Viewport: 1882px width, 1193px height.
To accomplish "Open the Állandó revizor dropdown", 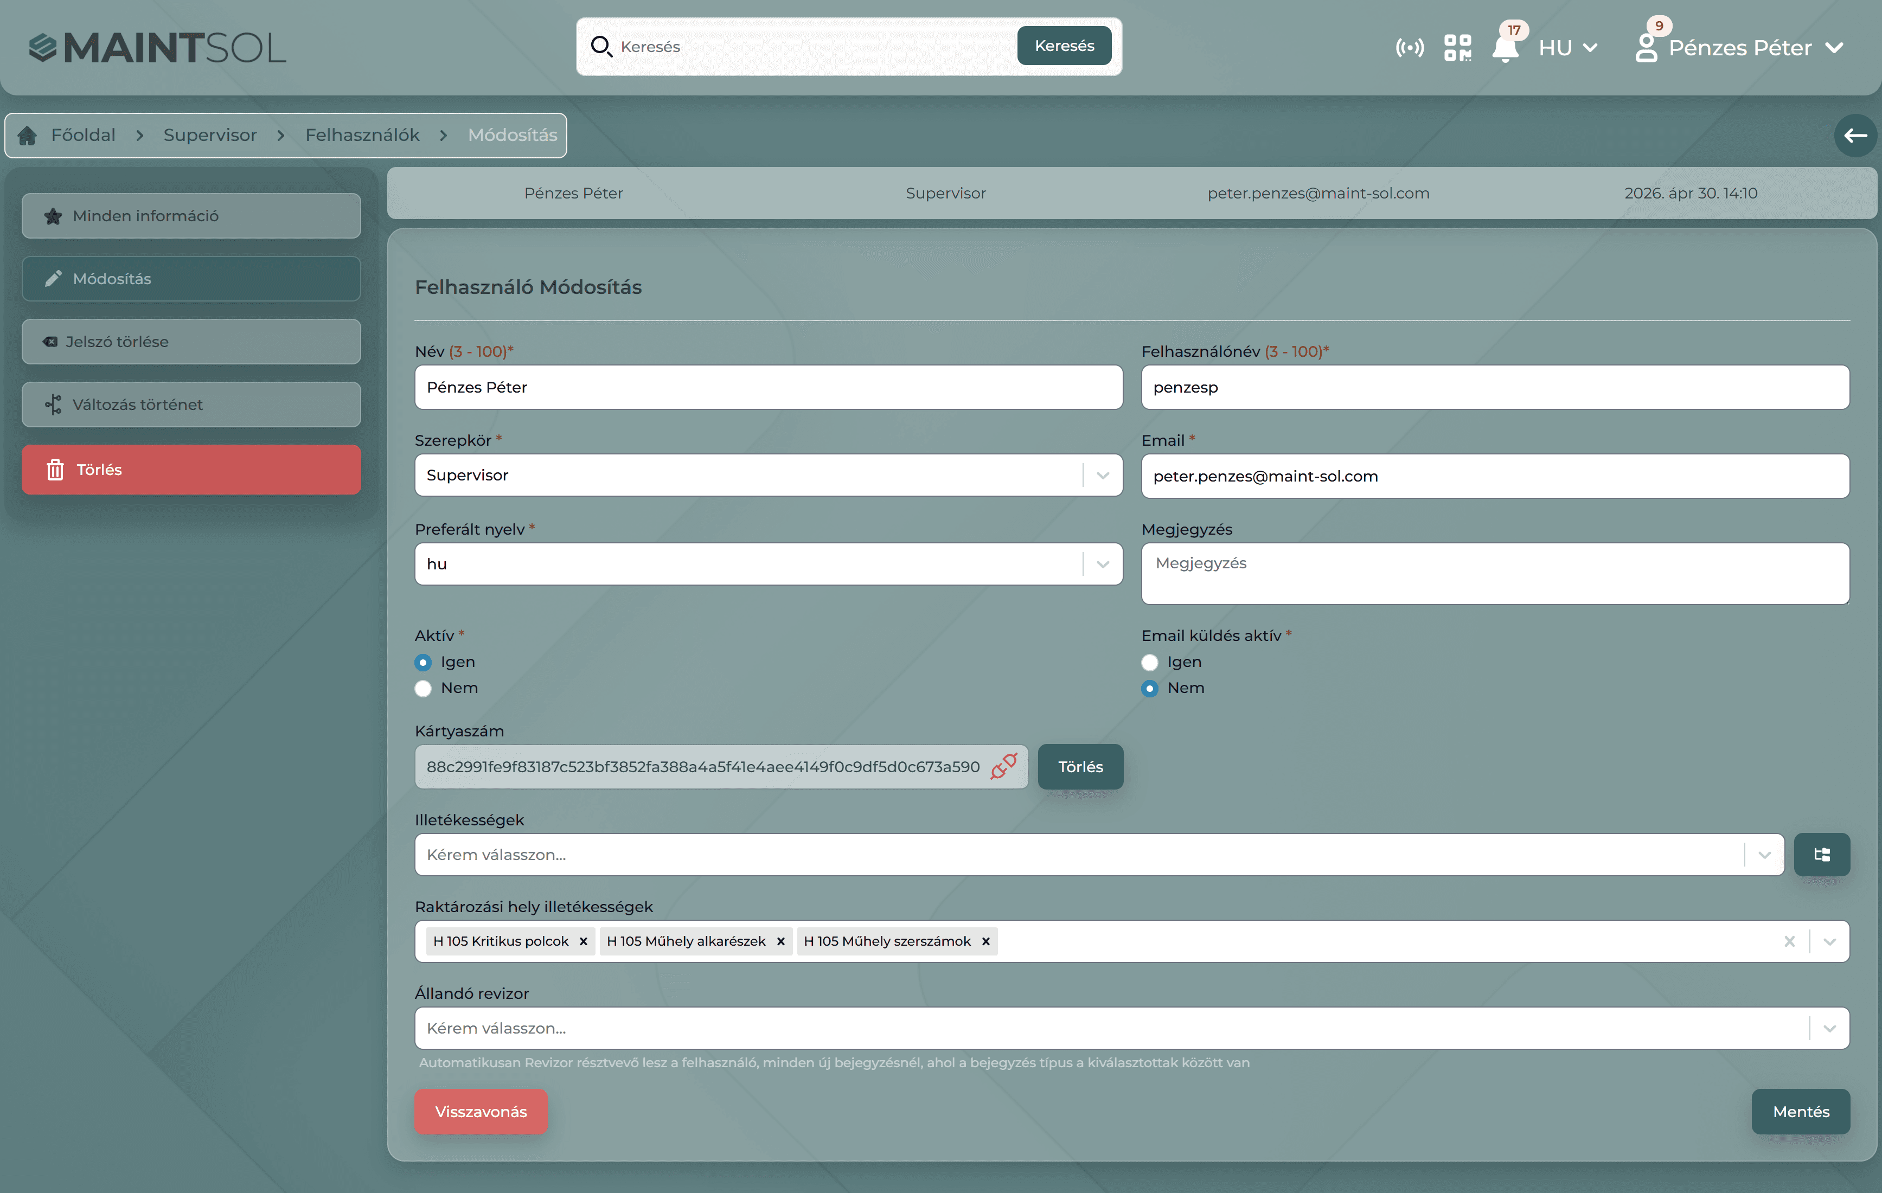I will pos(1132,1028).
